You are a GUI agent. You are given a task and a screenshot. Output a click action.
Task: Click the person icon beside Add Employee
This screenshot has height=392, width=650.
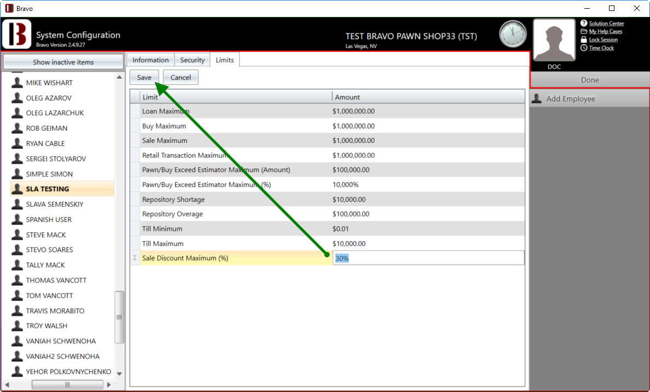(x=537, y=98)
